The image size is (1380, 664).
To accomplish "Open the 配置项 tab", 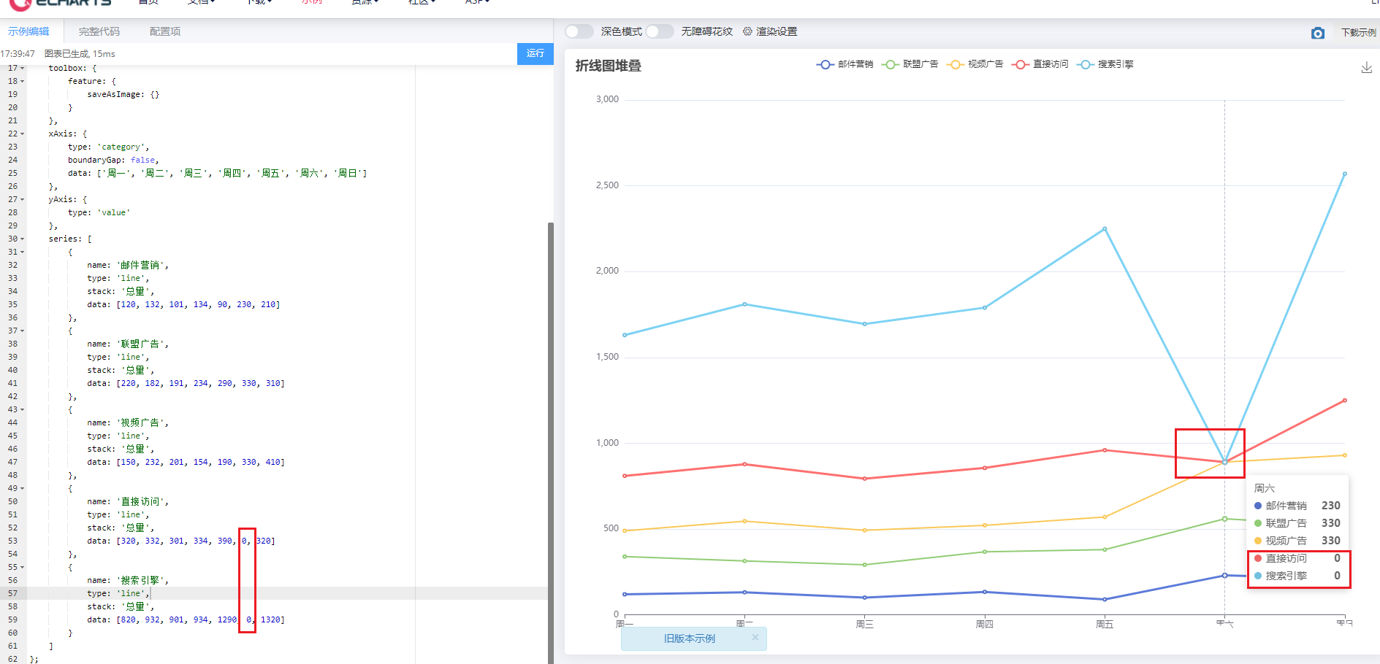I will point(165,31).
